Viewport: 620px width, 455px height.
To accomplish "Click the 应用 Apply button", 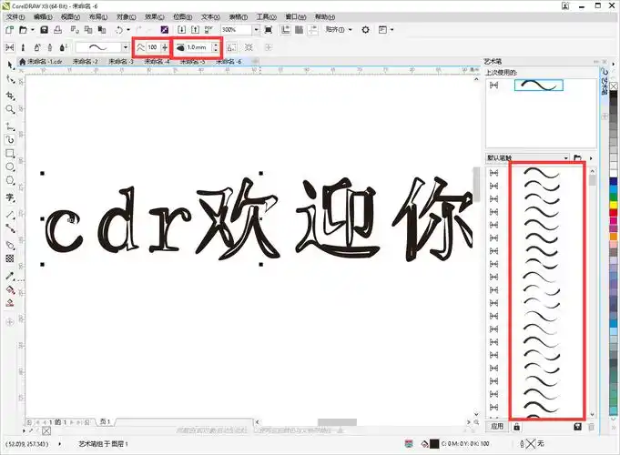I will [497, 427].
